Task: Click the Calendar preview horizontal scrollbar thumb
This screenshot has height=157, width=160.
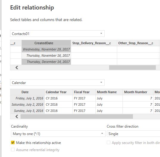Action: (77, 116)
